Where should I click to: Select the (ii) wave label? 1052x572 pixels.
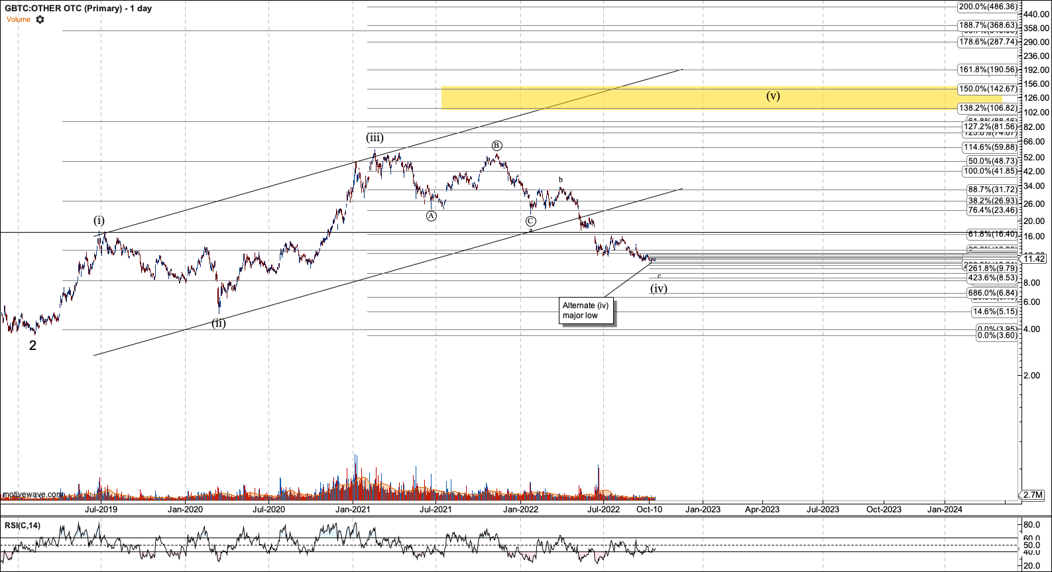click(x=219, y=323)
